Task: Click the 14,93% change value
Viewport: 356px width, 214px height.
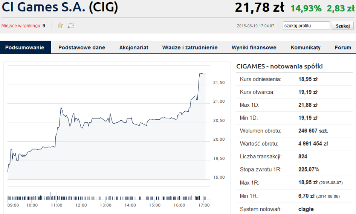Action: click(306, 8)
